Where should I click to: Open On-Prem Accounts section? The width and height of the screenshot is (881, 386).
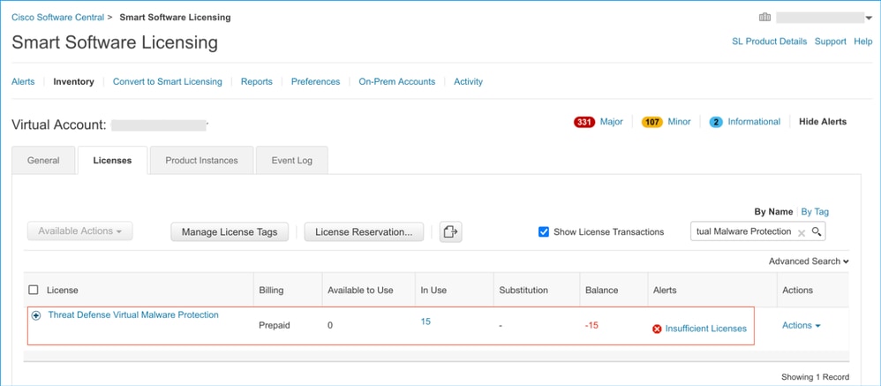(x=396, y=81)
